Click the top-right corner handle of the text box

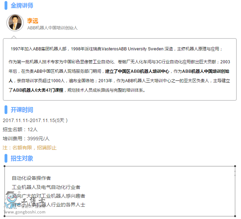click(x=235, y=166)
